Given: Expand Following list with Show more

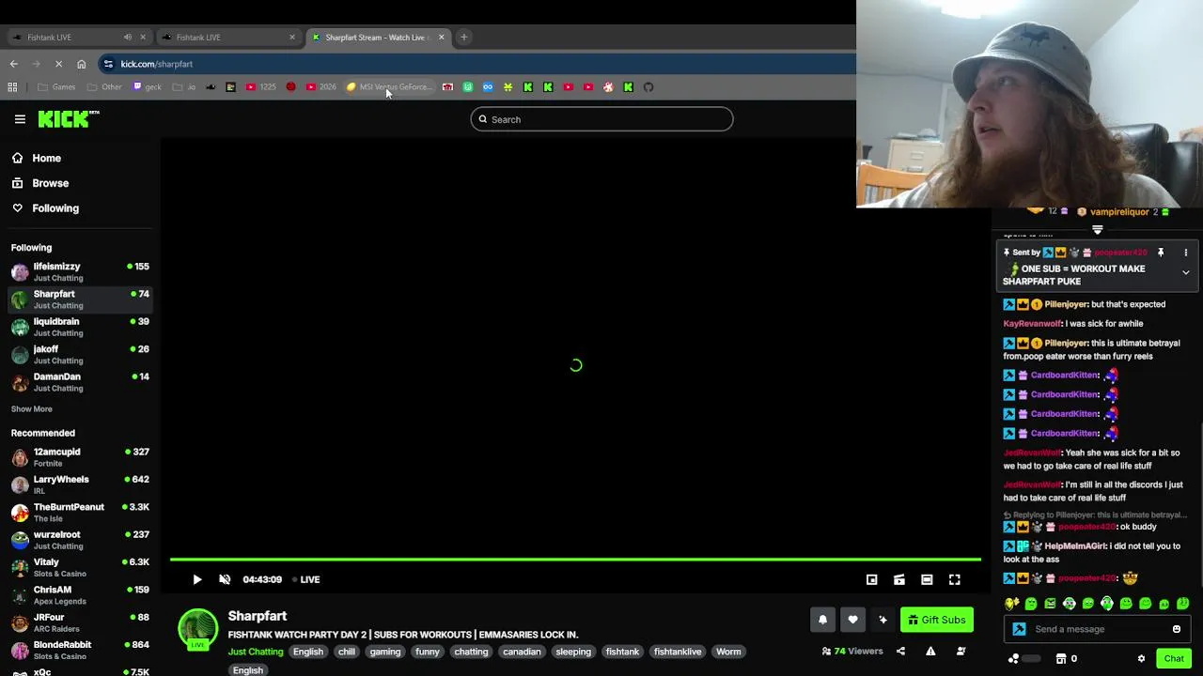Looking at the screenshot, I should pyautogui.click(x=31, y=409).
